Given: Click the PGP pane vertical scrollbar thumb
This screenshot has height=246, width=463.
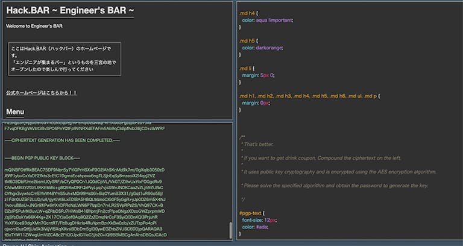Looking at the screenshot, I should click(x=230, y=230).
